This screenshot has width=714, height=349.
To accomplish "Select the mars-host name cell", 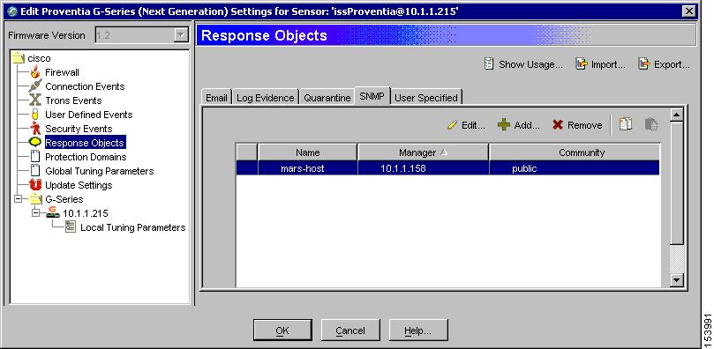I will [307, 168].
